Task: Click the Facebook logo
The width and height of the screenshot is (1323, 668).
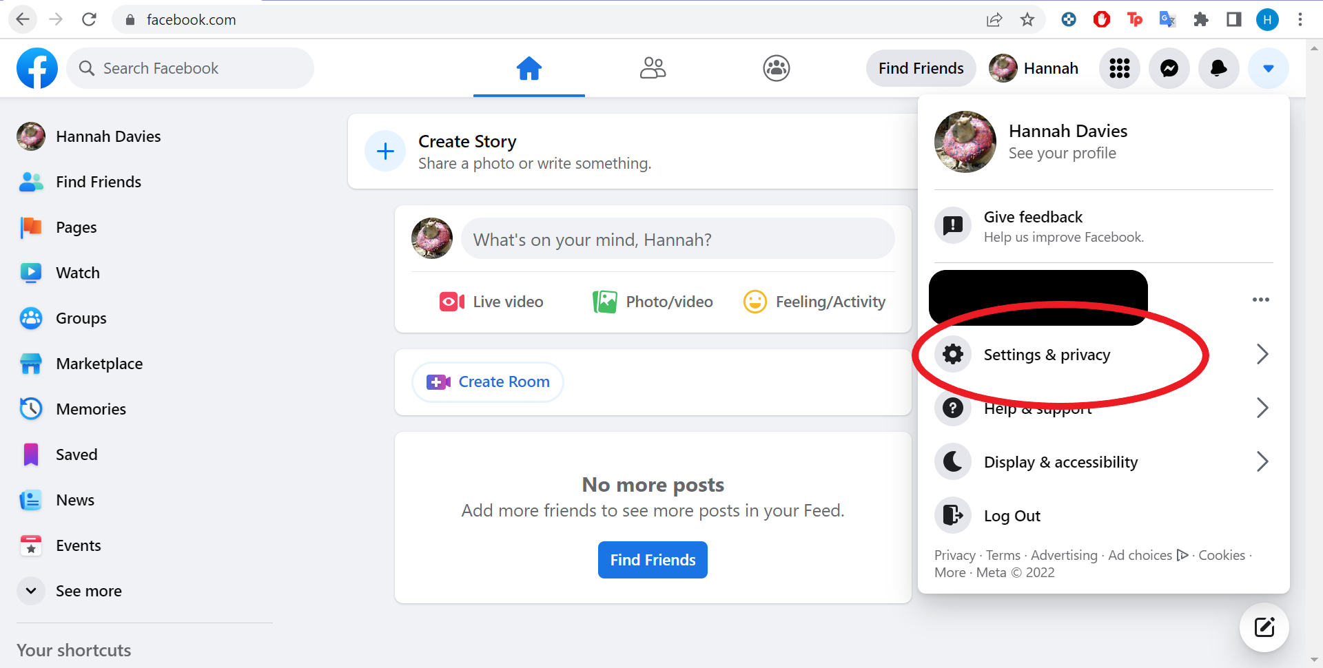Action: click(x=37, y=68)
